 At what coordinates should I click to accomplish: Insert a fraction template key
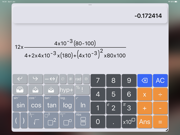(82, 120)
